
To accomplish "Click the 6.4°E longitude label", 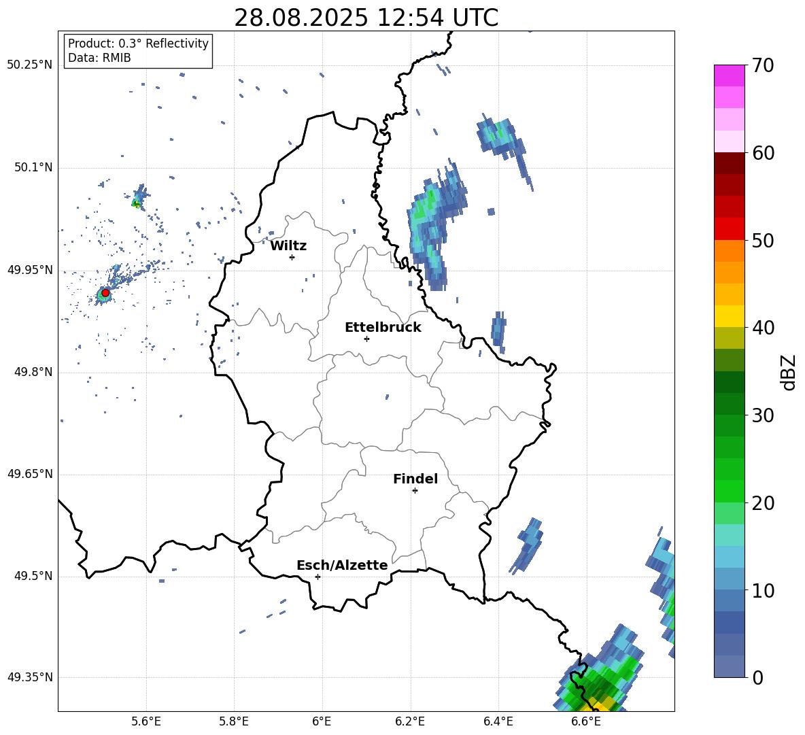I will tap(498, 721).
